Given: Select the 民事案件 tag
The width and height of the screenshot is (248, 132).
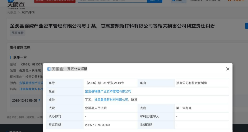Looking at the screenshot, I should click(x=18, y=33).
